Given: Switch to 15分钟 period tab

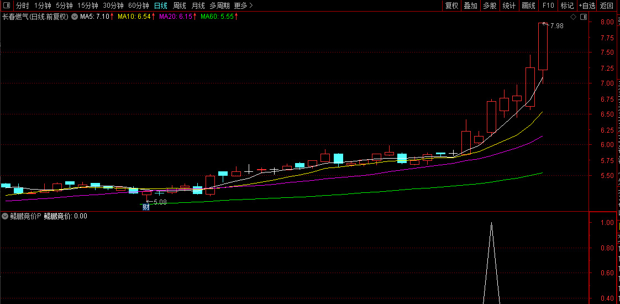Looking at the screenshot, I should click(88, 6).
